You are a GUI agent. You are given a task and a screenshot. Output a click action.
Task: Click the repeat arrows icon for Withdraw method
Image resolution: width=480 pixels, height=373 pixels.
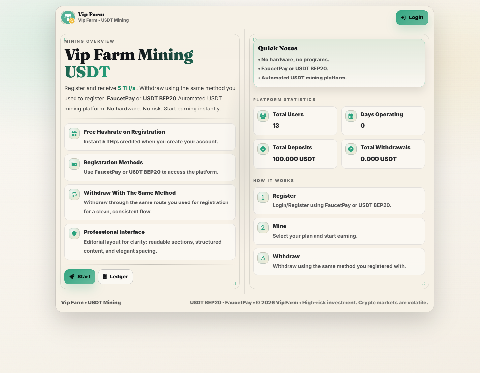[74, 194]
